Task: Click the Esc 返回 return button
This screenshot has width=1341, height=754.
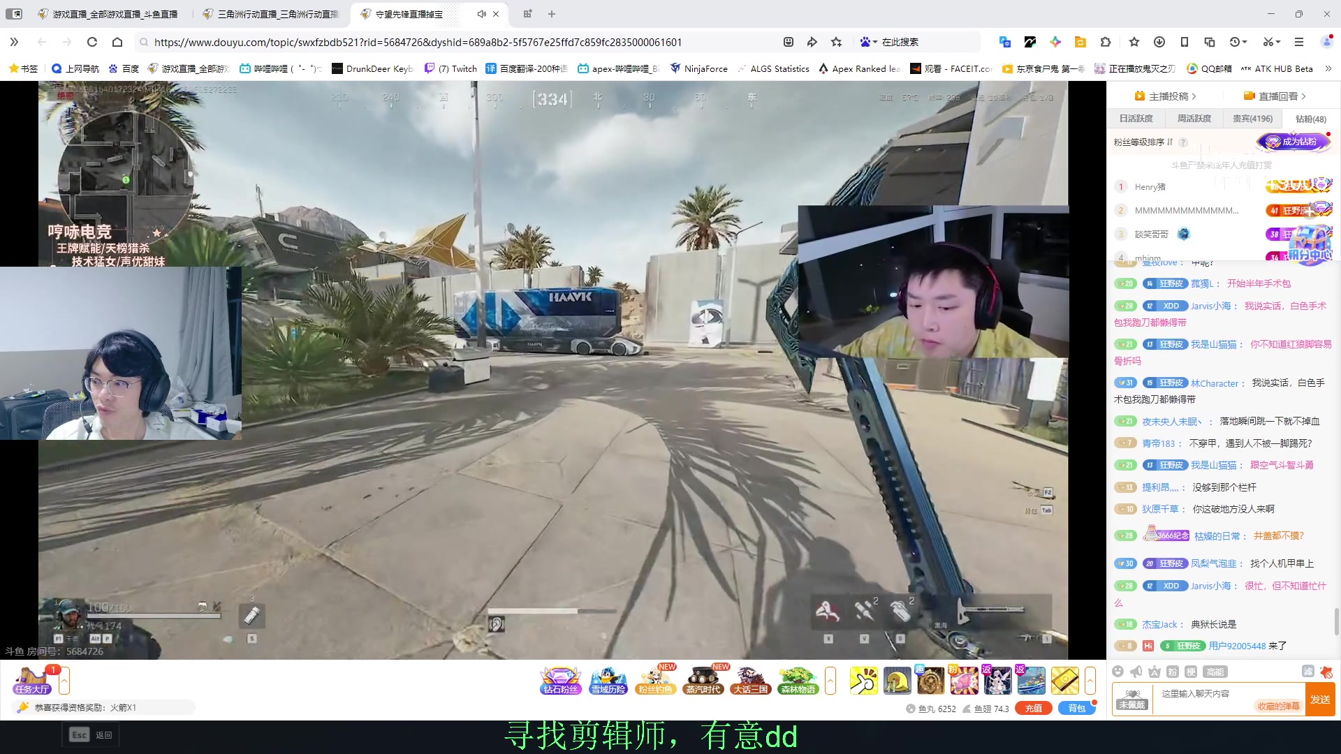Action: [91, 734]
